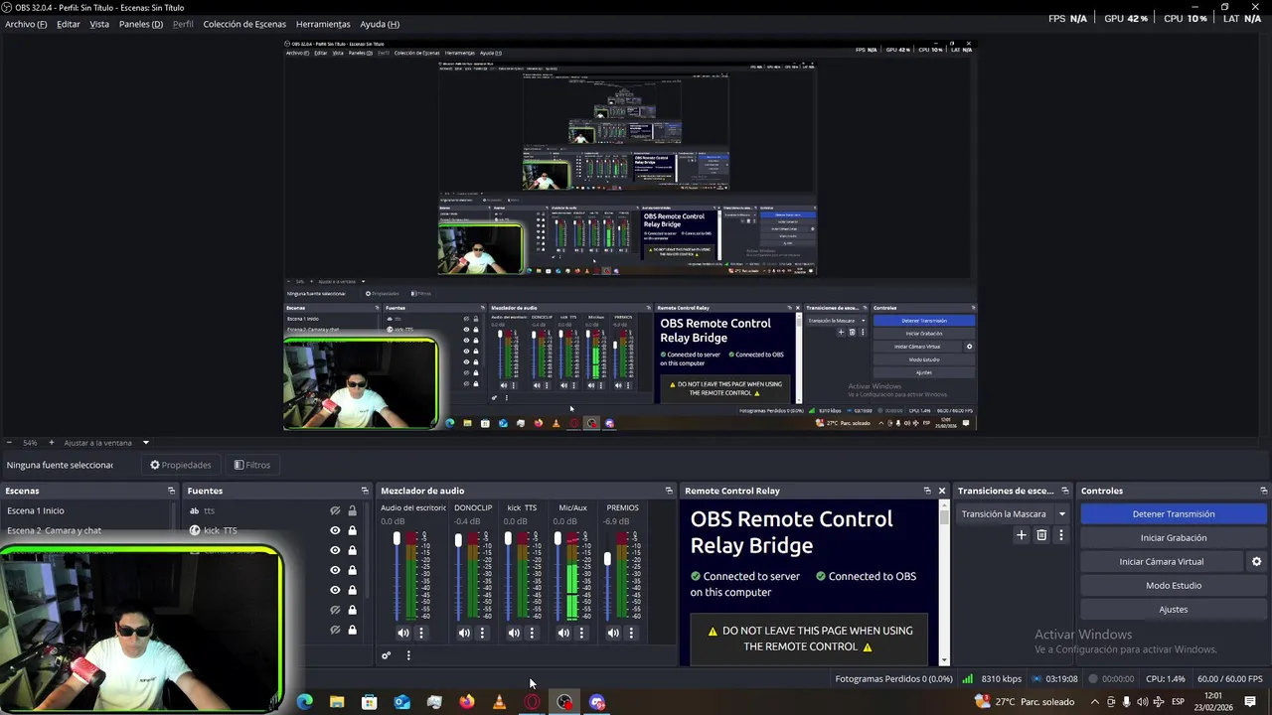
Task: Click the DONOCLIP volume fader
Action: click(x=458, y=540)
